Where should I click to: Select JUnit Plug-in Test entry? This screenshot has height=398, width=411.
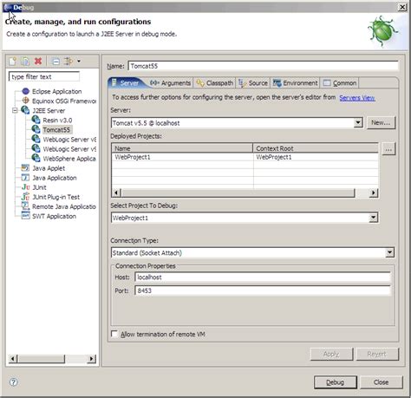click(x=56, y=197)
